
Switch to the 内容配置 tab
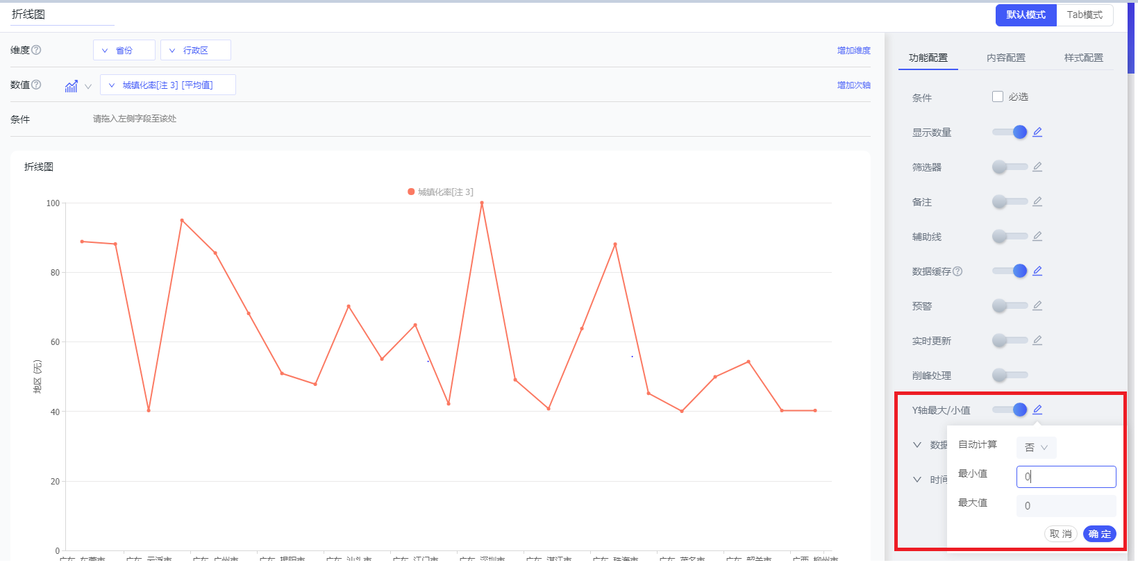[1005, 58]
